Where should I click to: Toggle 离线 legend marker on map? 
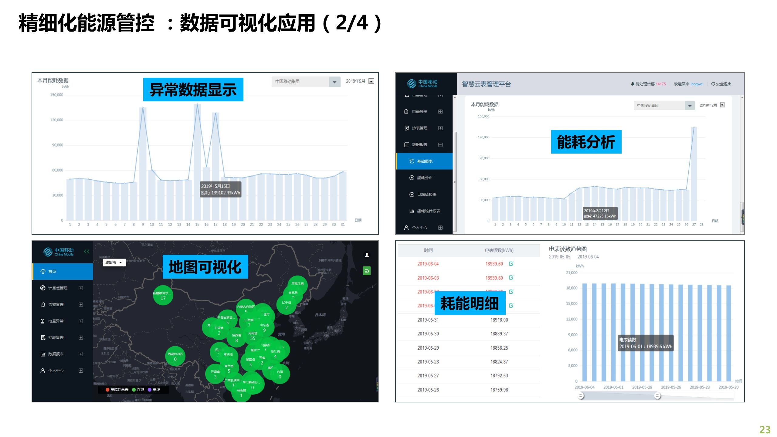pos(150,390)
